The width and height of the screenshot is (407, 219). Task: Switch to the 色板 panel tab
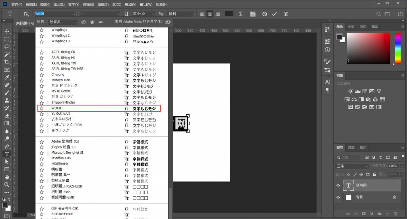coord(351,27)
